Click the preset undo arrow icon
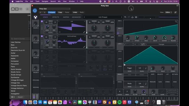Image resolution: width=189 pixels, height=106 pixels. 125,17
